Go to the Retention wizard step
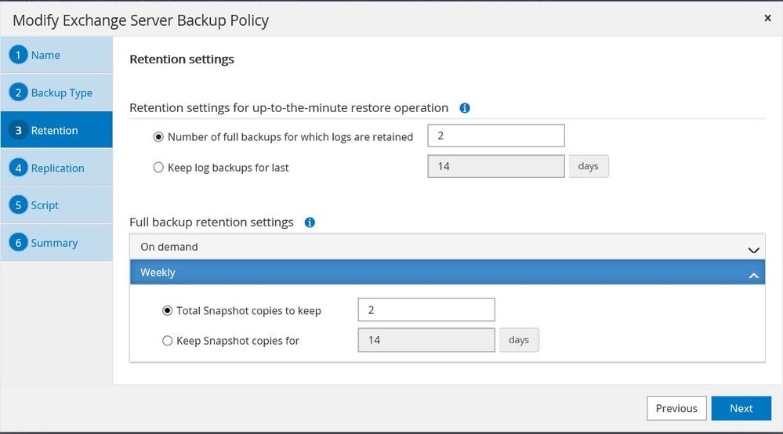 pos(55,130)
